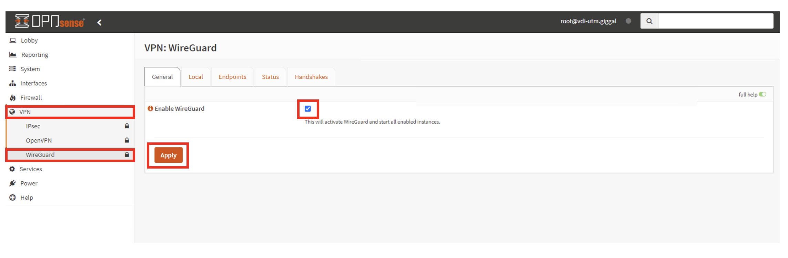788x258 pixels.
Task: Uncheck the Enable WireGuard checkbox
Action: 308,109
